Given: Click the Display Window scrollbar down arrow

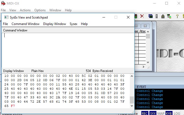Looking at the screenshot, I should (132, 106).
